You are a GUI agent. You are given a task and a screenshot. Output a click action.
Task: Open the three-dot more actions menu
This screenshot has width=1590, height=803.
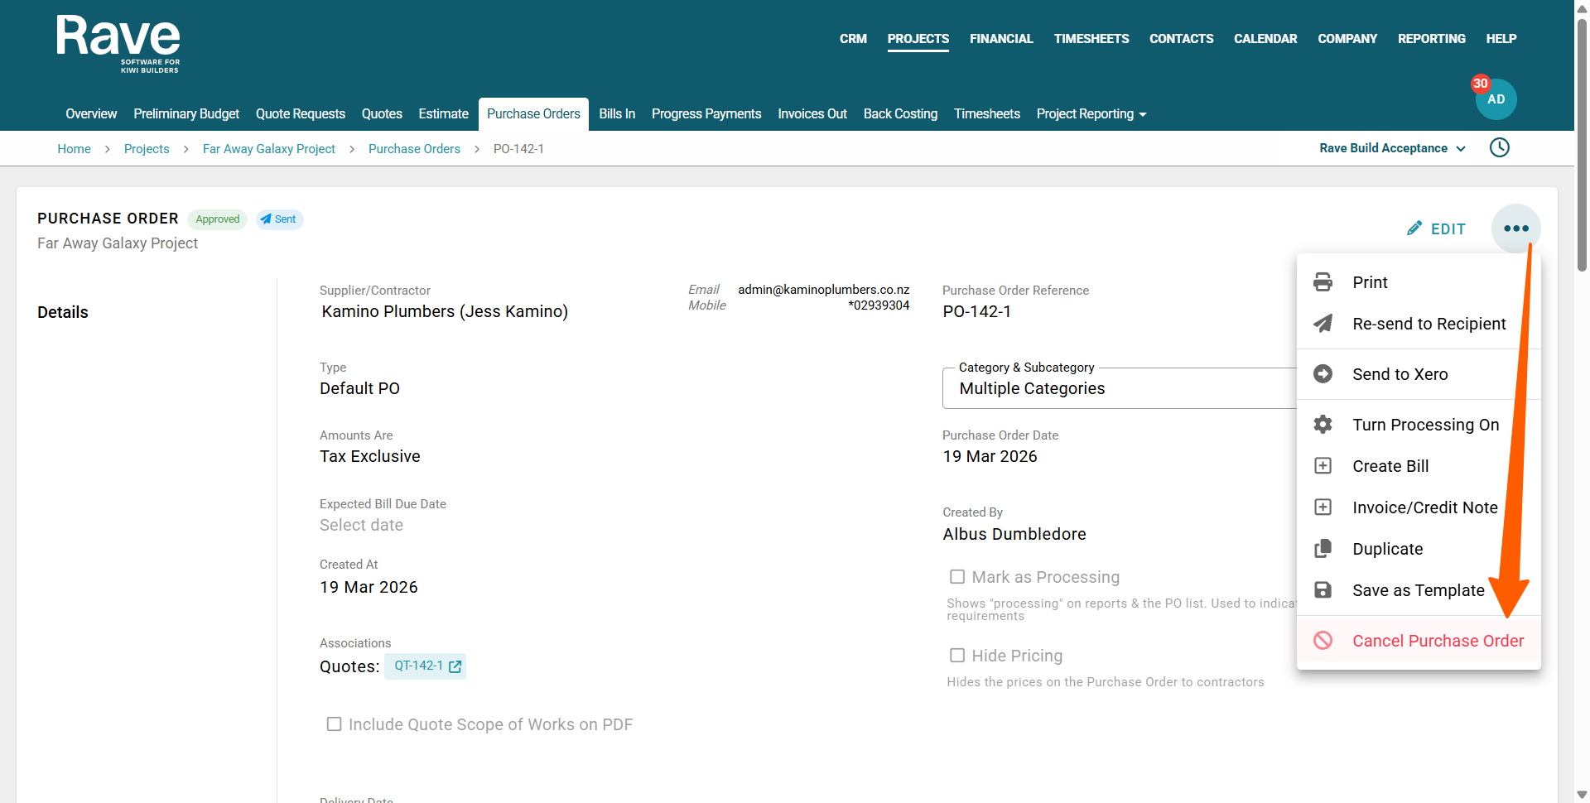coord(1515,228)
